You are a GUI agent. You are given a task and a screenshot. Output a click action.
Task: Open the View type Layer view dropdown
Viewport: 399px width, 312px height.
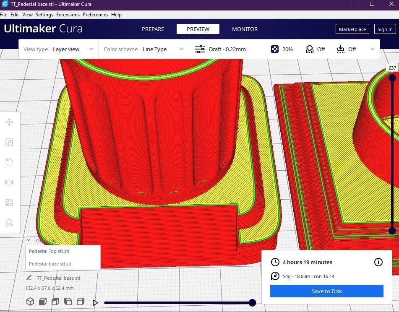[58, 49]
